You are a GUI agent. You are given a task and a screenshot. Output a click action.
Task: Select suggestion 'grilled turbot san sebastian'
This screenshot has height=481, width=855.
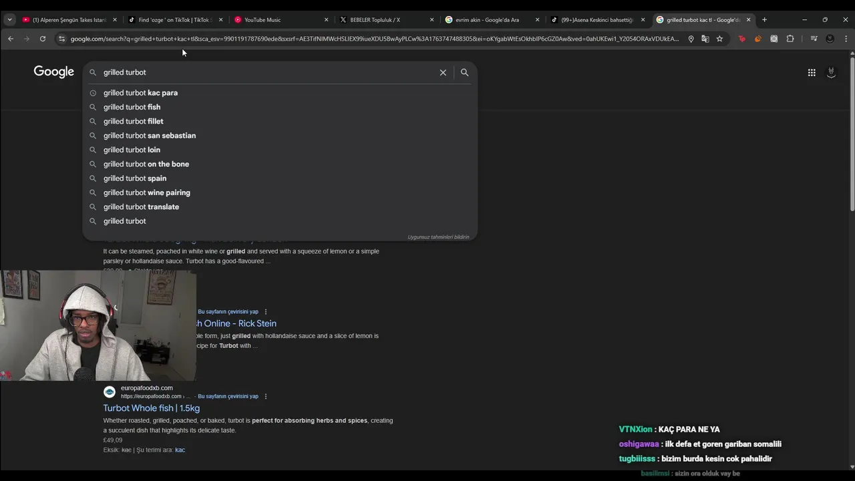280,136
